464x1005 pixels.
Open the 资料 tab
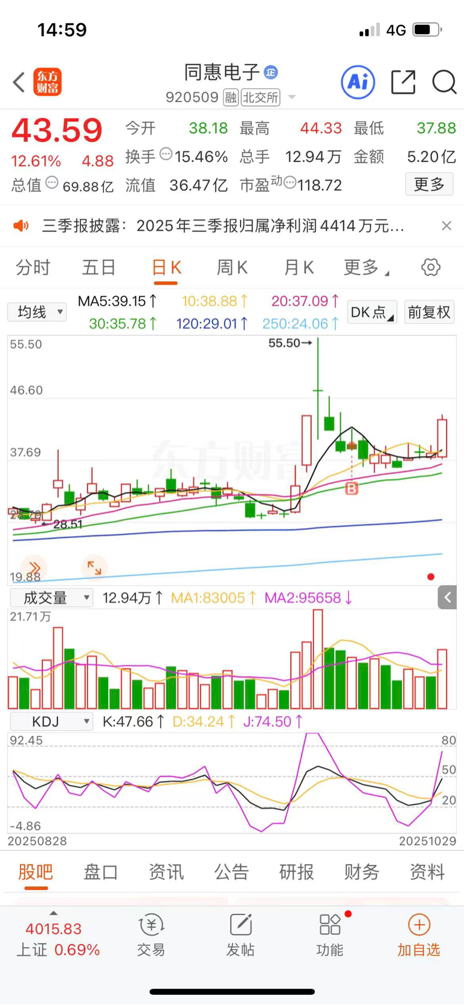pos(427,871)
